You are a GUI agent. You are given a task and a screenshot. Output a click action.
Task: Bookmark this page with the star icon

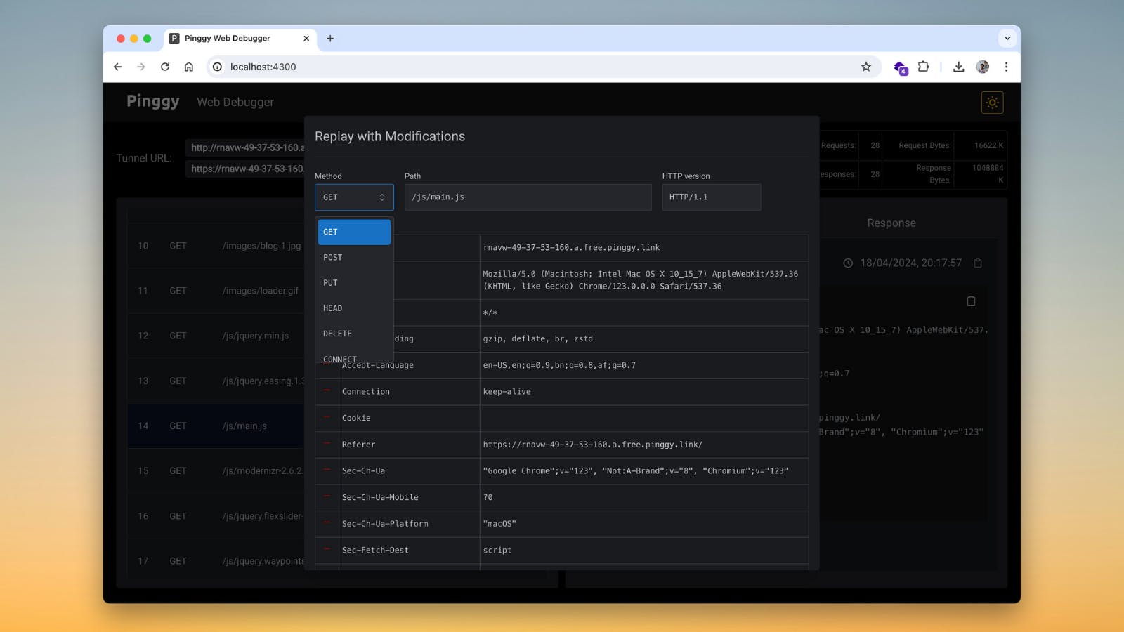tap(866, 67)
